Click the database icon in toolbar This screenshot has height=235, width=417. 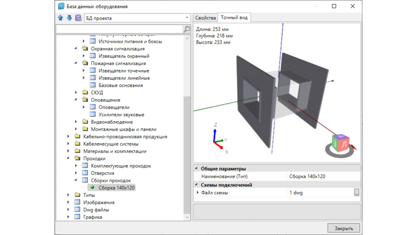[x=78, y=18]
